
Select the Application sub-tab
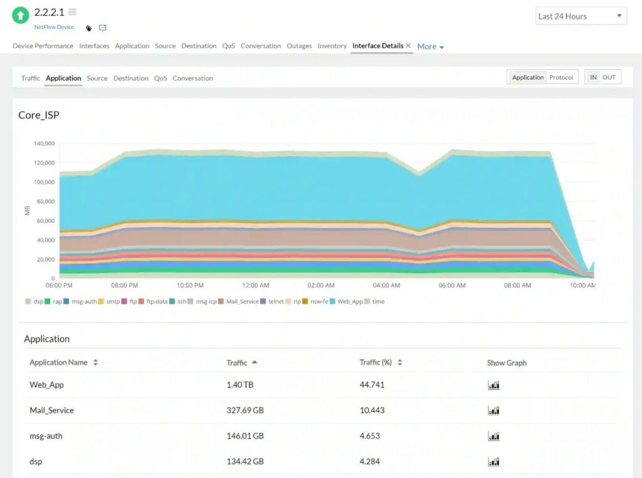point(63,78)
